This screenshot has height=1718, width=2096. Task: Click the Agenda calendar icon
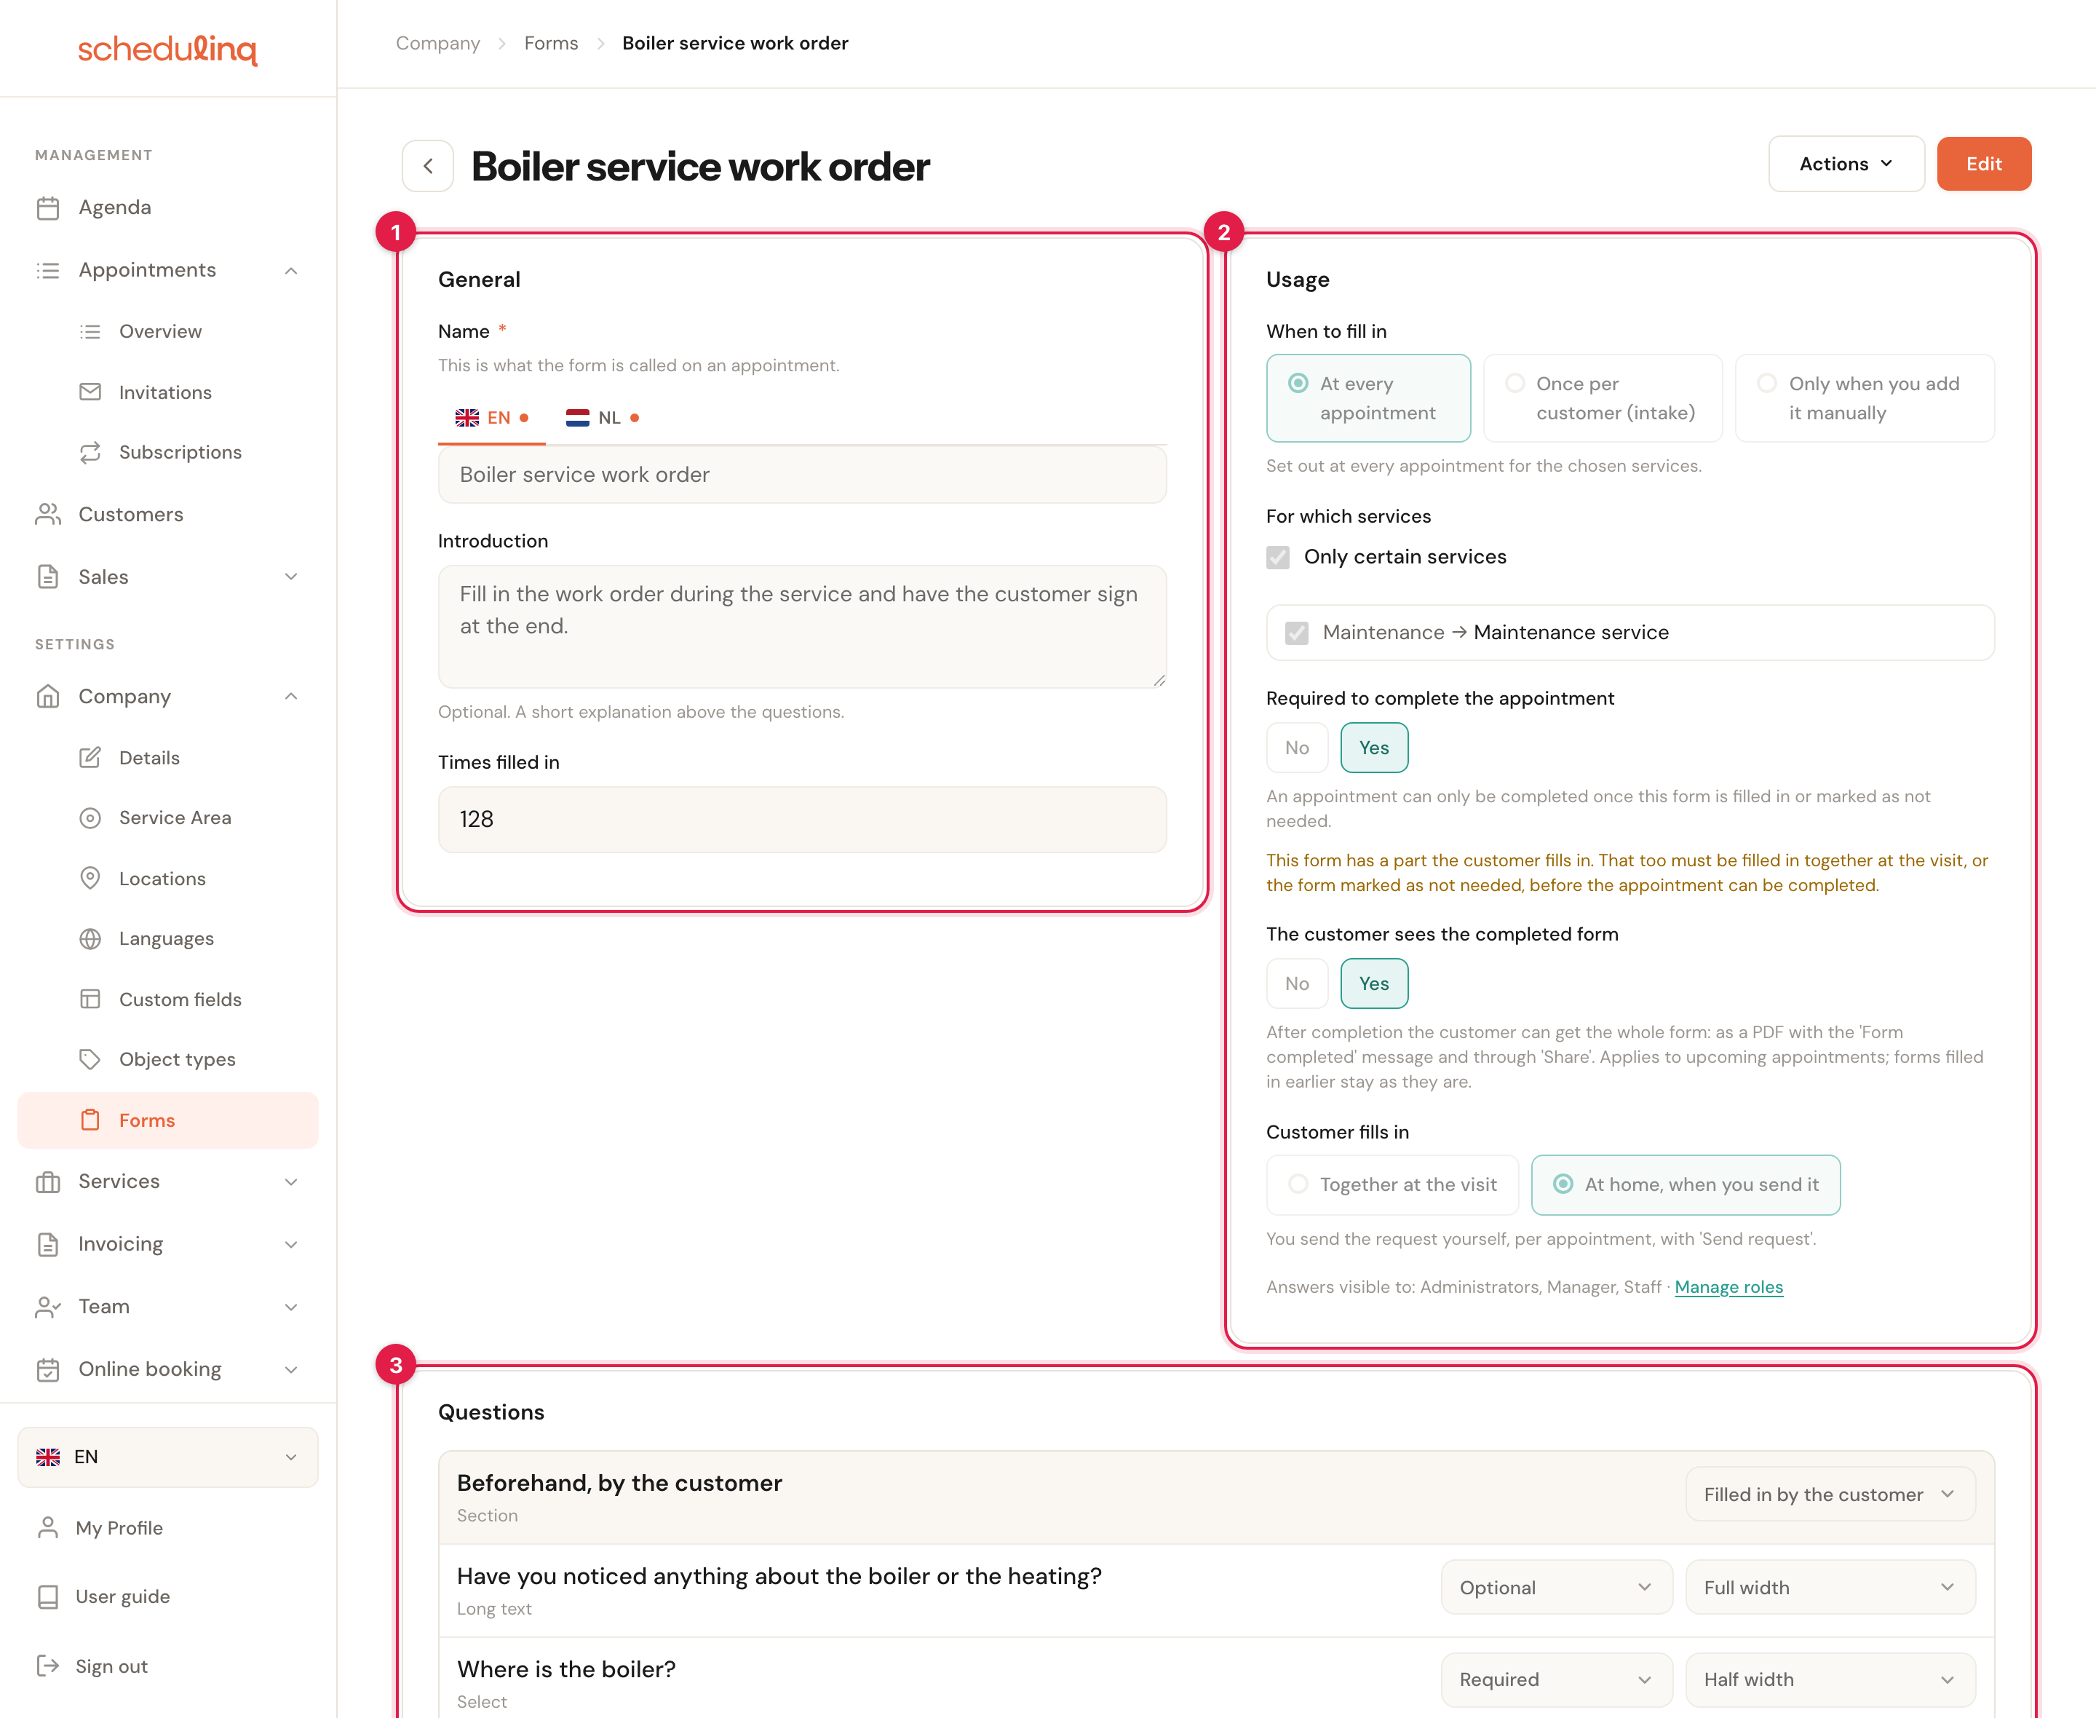click(x=47, y=207)
